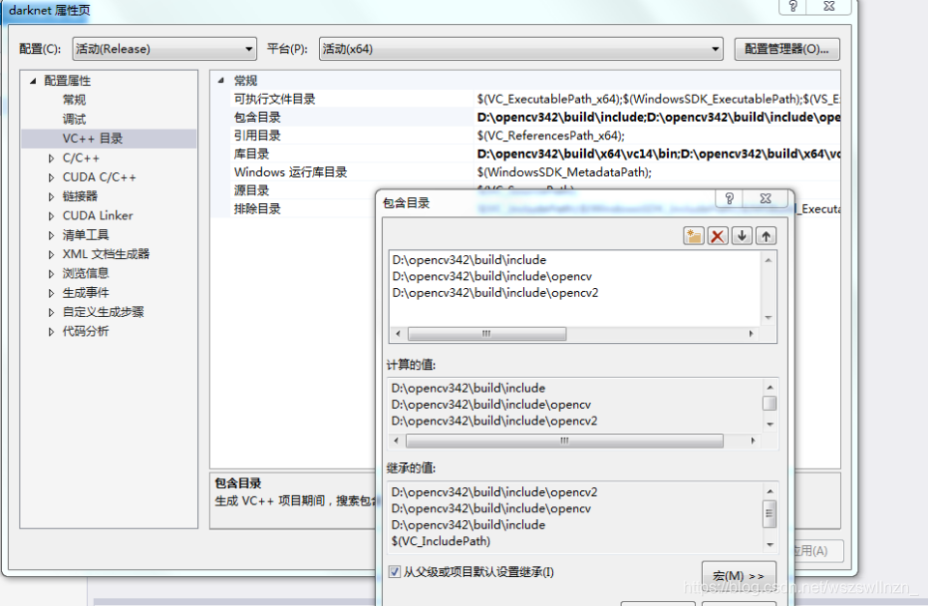Click the new line folder icon
The width and height of the screenshot is (928, 606).
pos(693,236)
